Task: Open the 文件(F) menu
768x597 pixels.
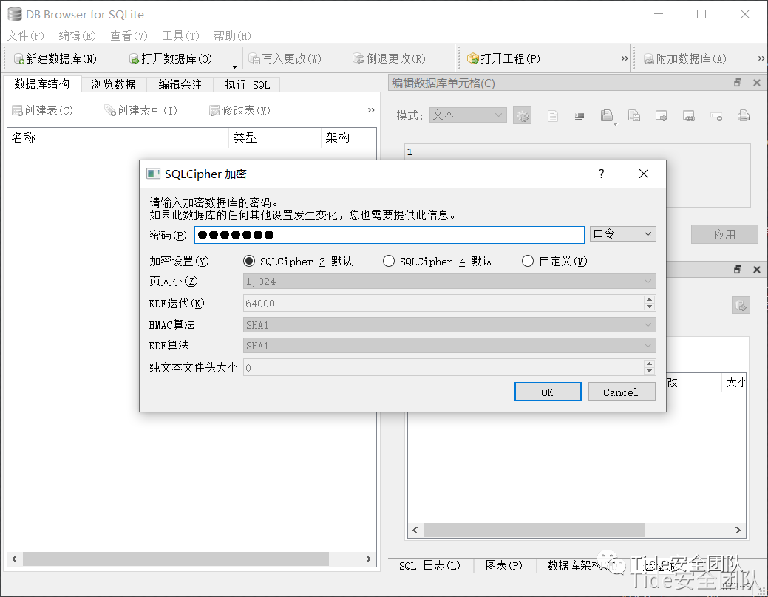Action: click(25, 35)
